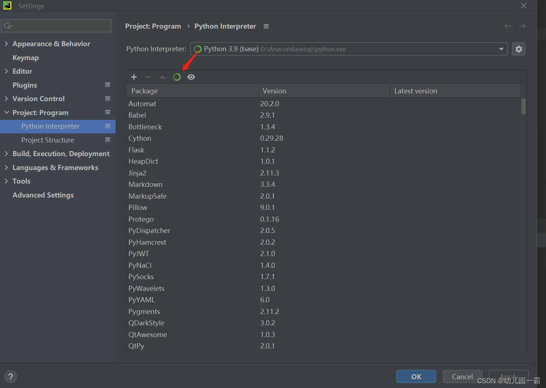Select the Flask package row

pos(324,150)
